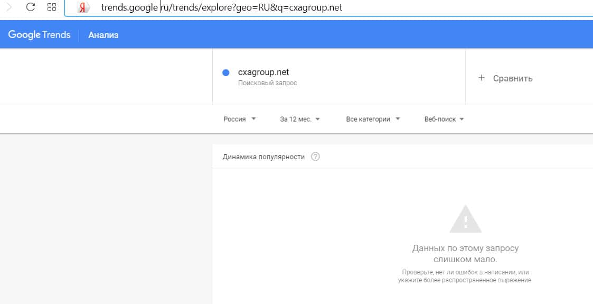Expand the Россия region dropdown
This screenshot has height=304, width=593.
click(240, 119)
